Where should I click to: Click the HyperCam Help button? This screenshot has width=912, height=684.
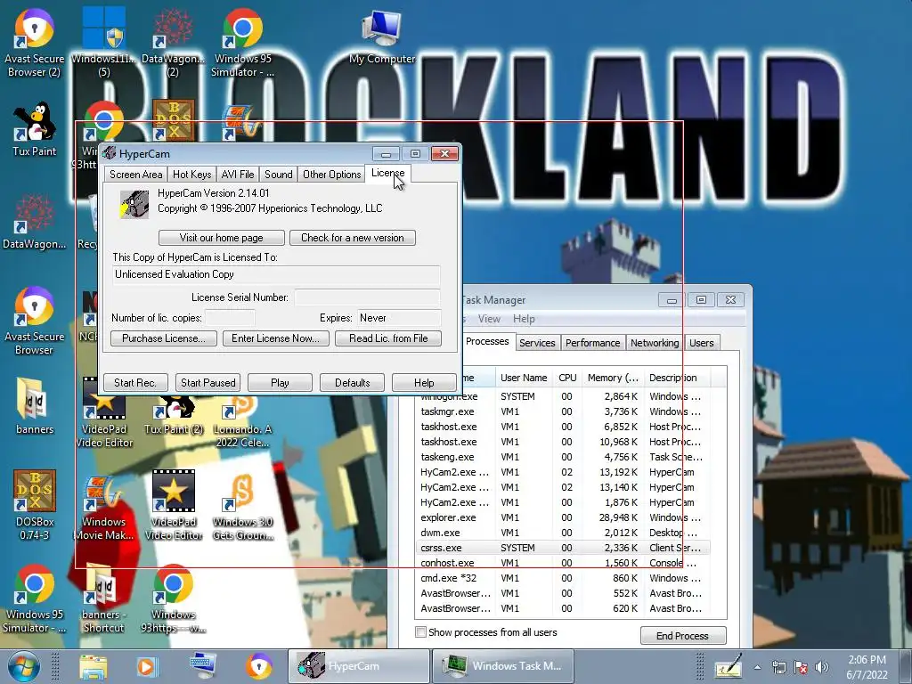(424, 383)
